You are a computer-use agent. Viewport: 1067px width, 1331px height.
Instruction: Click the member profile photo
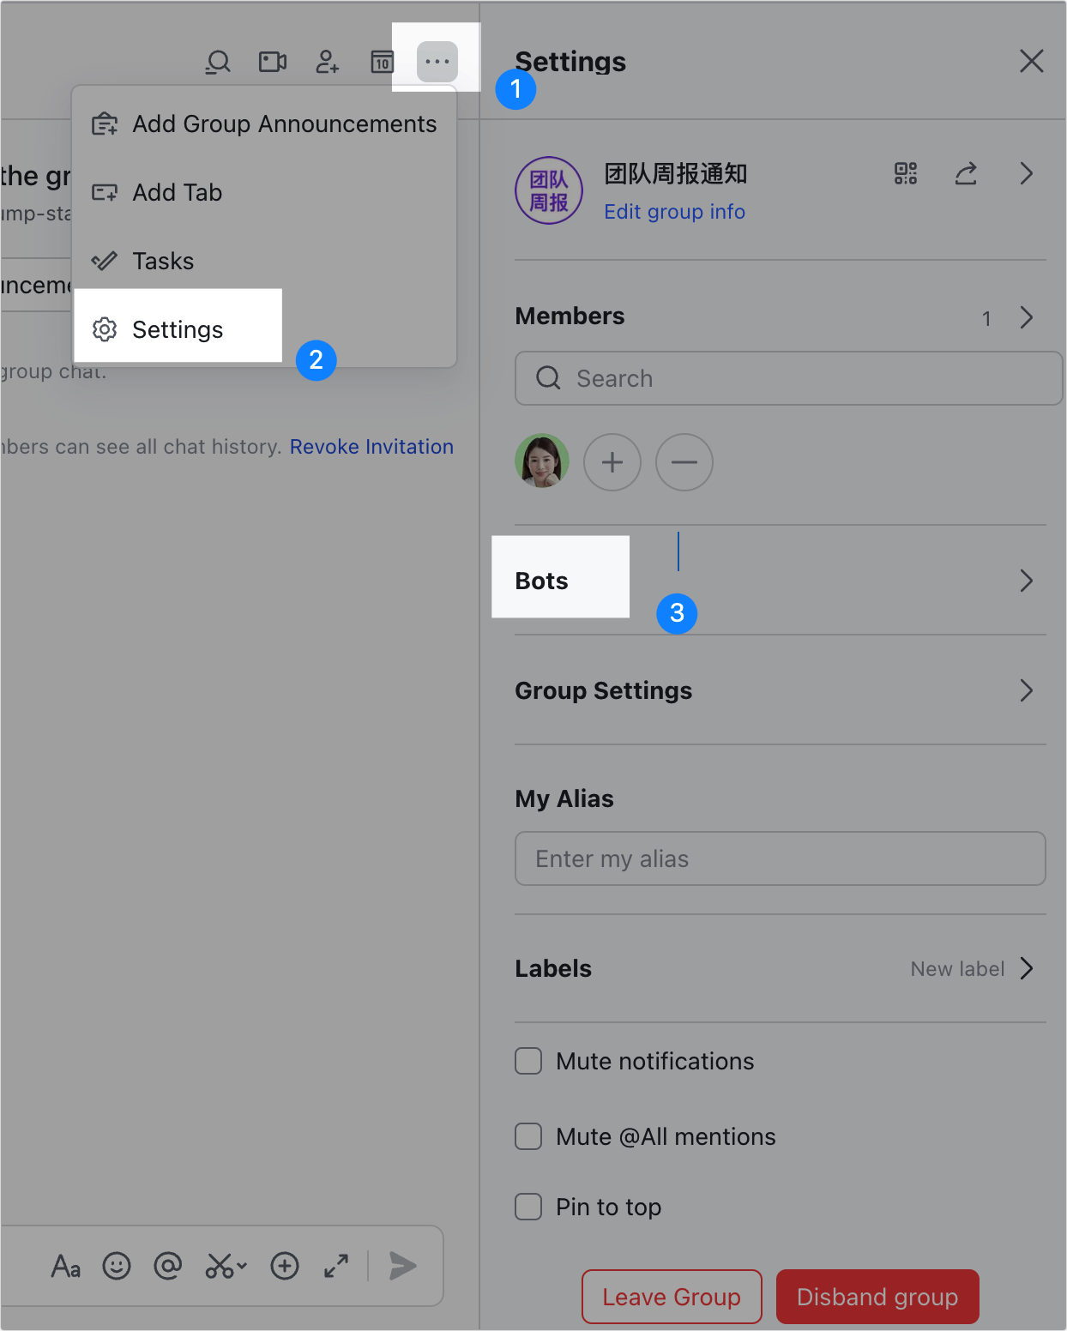point(542,461)
